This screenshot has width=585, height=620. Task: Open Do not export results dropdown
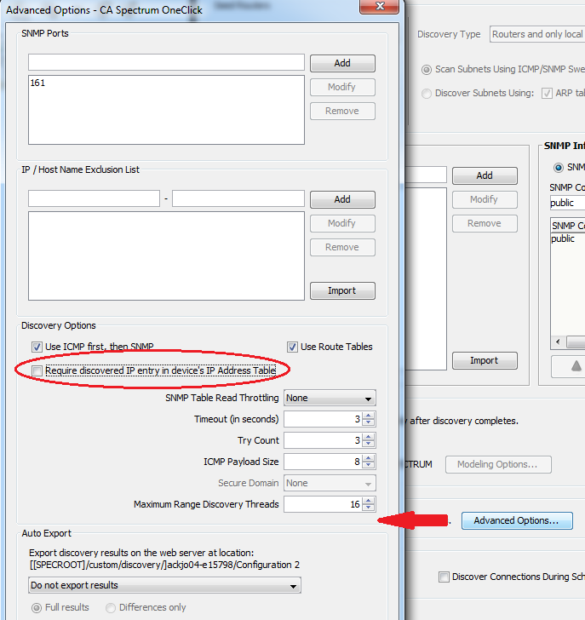point(164,585)
